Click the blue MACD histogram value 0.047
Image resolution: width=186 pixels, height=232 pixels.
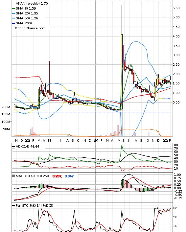pyautogui.click(x=69, y=176)
